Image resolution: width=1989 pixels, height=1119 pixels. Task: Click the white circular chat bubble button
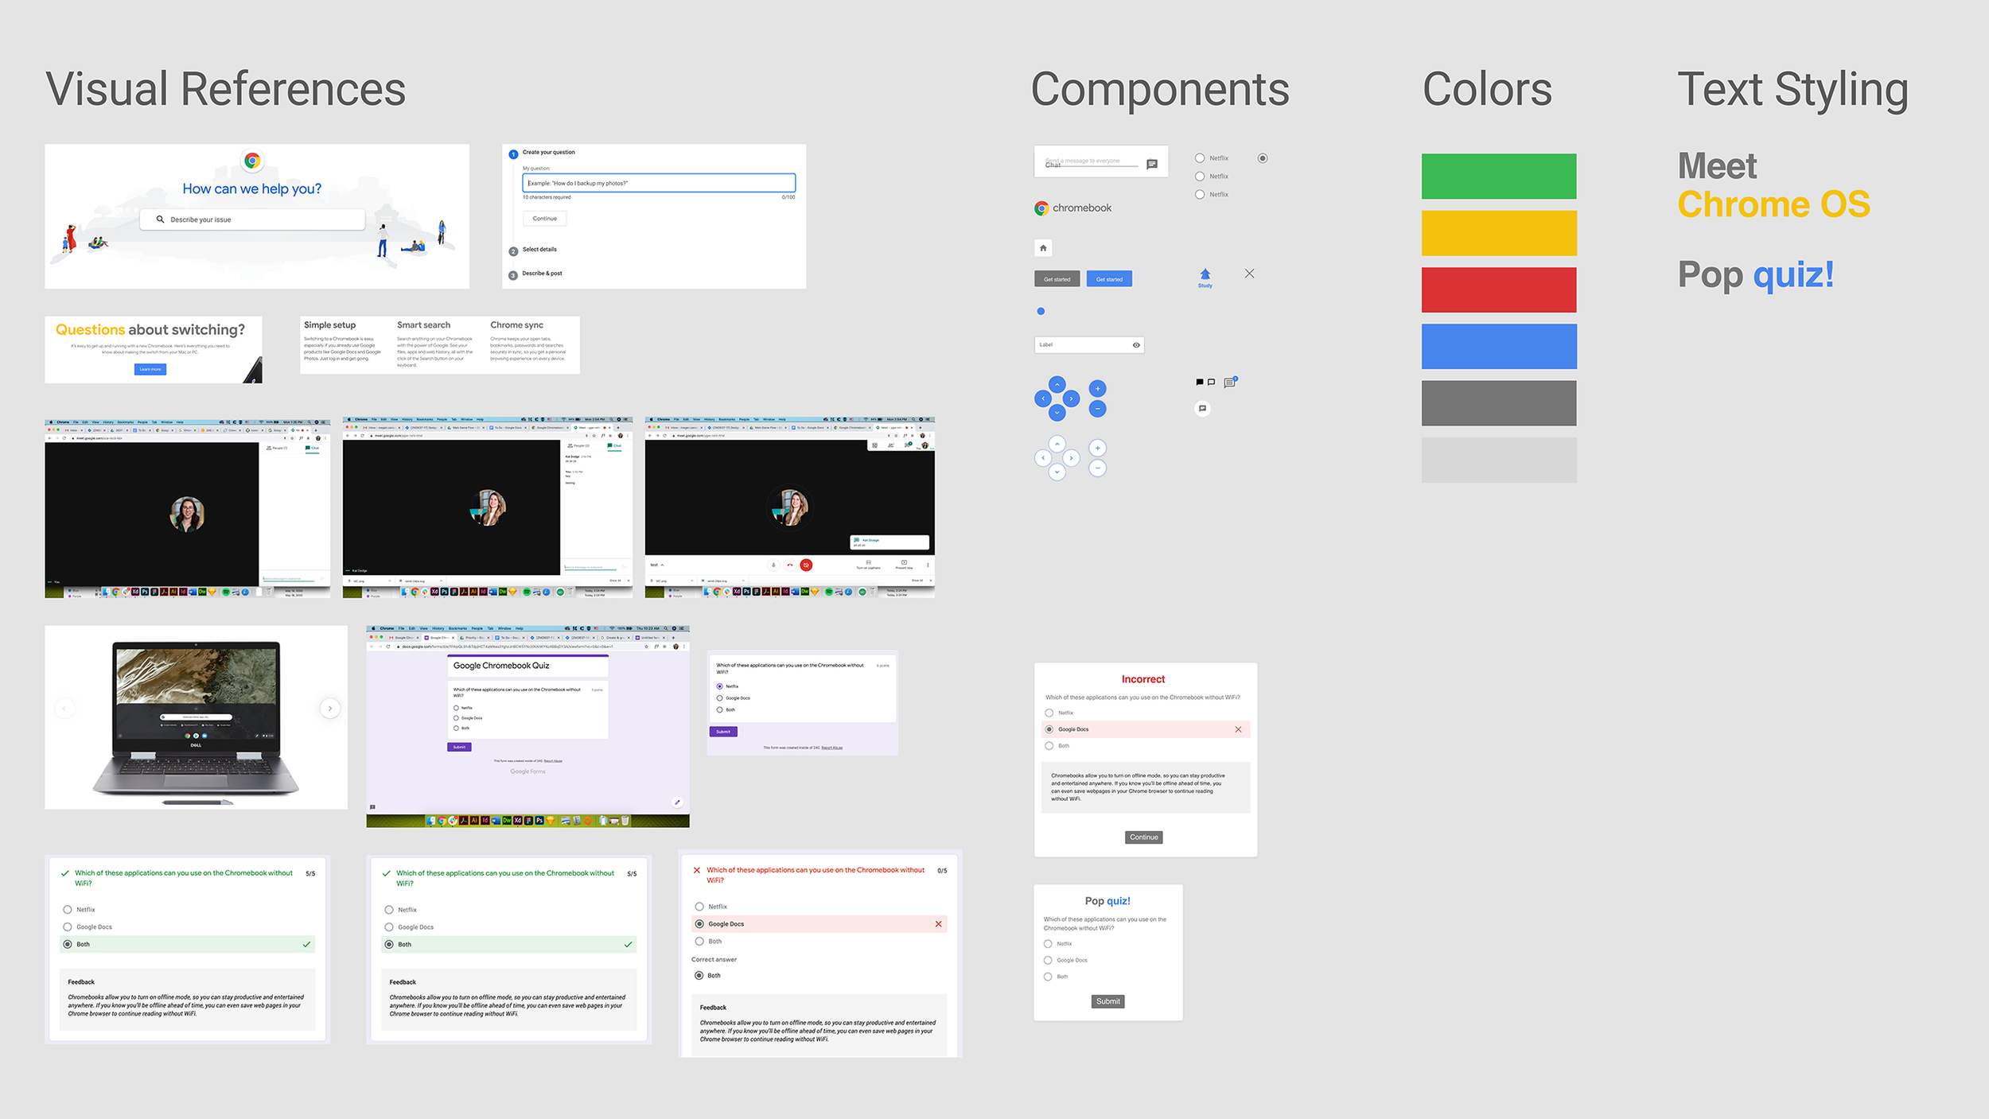point(1202,409)
